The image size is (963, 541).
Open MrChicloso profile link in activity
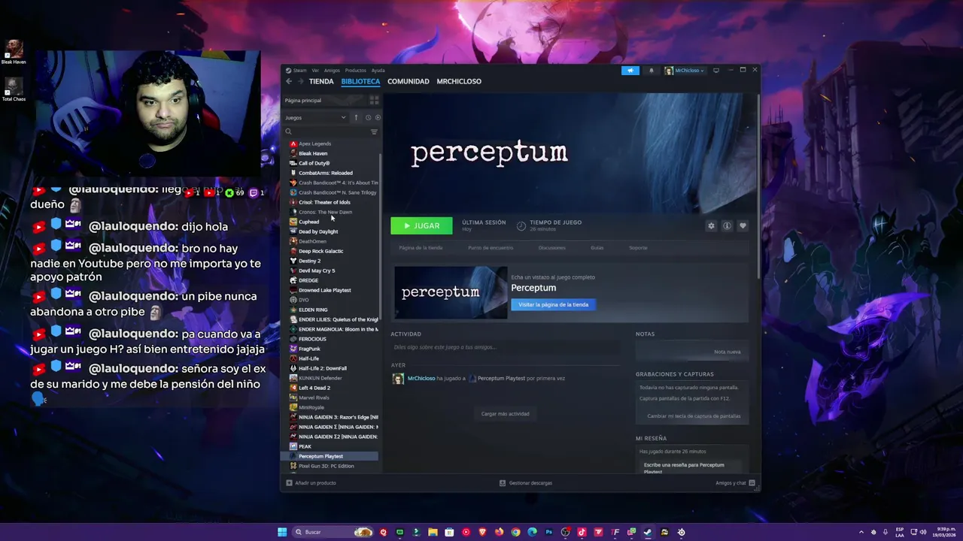(421, 378)
